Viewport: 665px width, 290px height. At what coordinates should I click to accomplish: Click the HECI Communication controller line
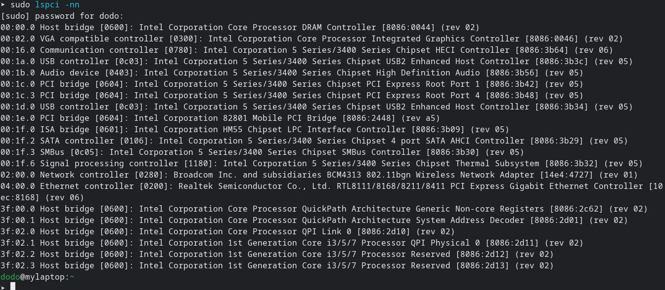(307, 50)
